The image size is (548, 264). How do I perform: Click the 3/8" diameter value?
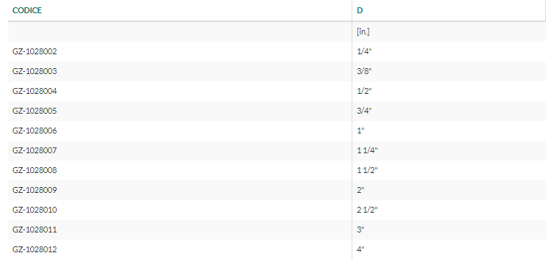point(364,71)
